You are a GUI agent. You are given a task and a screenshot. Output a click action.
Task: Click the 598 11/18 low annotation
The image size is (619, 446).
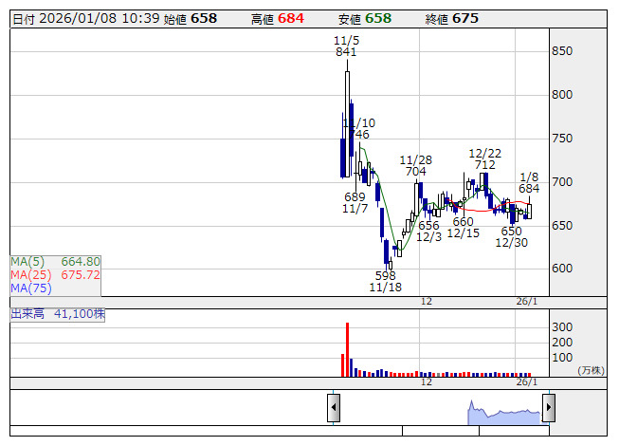385,281
